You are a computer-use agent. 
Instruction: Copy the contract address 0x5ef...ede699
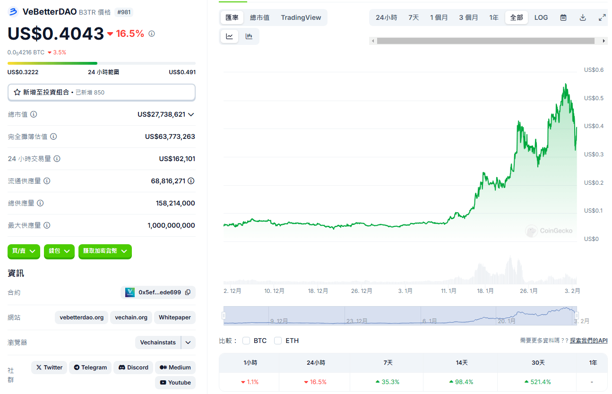[188, 292]
